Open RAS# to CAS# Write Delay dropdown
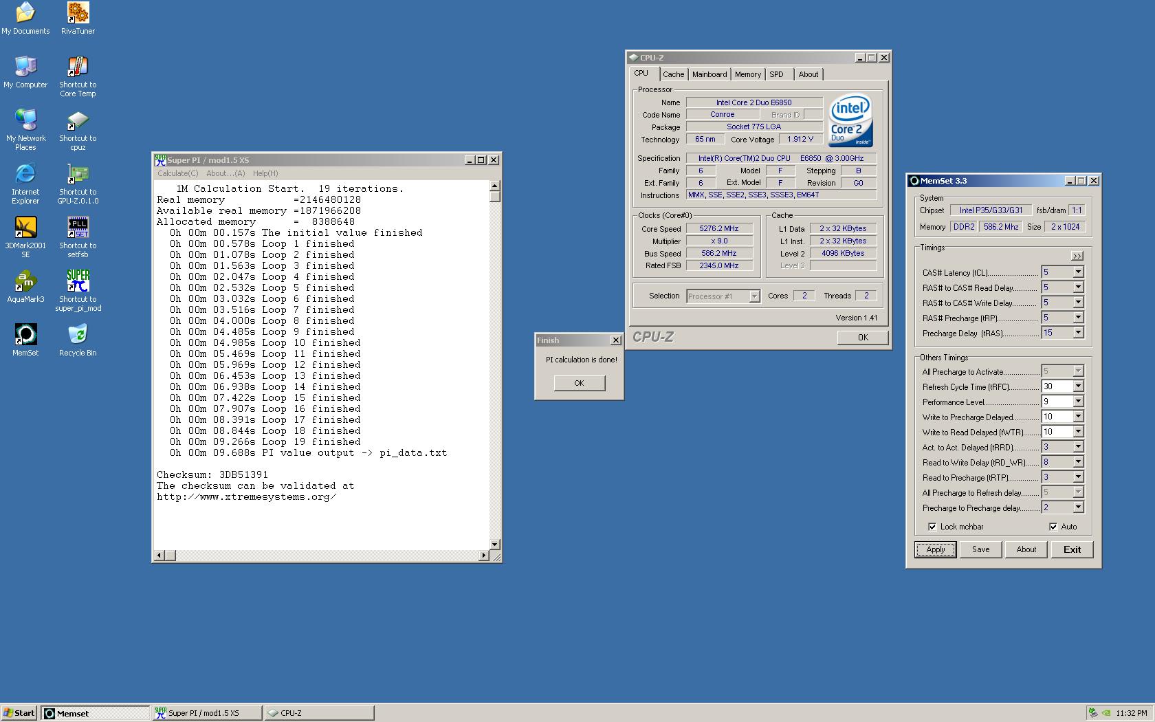The width and height of the screenshot is (1155, 722). click(1078, 303)
